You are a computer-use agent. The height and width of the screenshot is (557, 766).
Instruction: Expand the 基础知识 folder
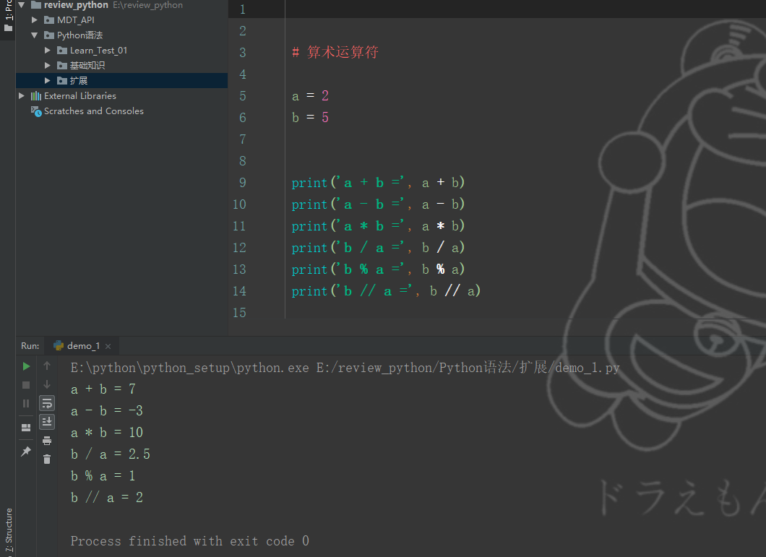pos(48,66)
